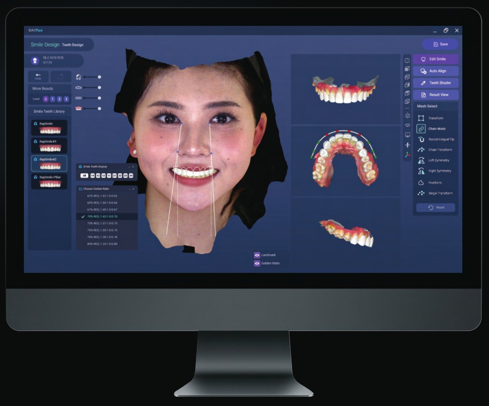This screenshot has height=406, width=489.
Task: Select the Transform mesh tool icon
Action: point(421,118)
